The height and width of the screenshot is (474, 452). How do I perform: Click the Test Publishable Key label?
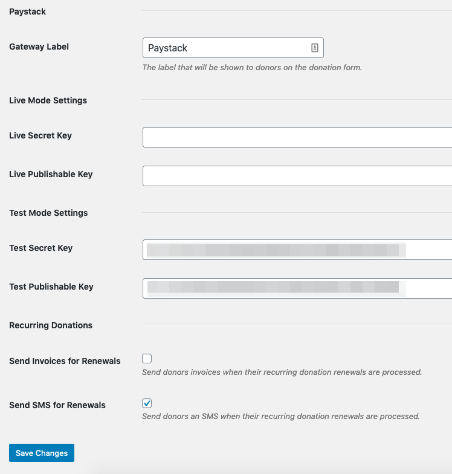pyautogui.click(x=51, y=287)
